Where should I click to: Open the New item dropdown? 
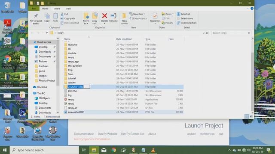coord(137,14)
